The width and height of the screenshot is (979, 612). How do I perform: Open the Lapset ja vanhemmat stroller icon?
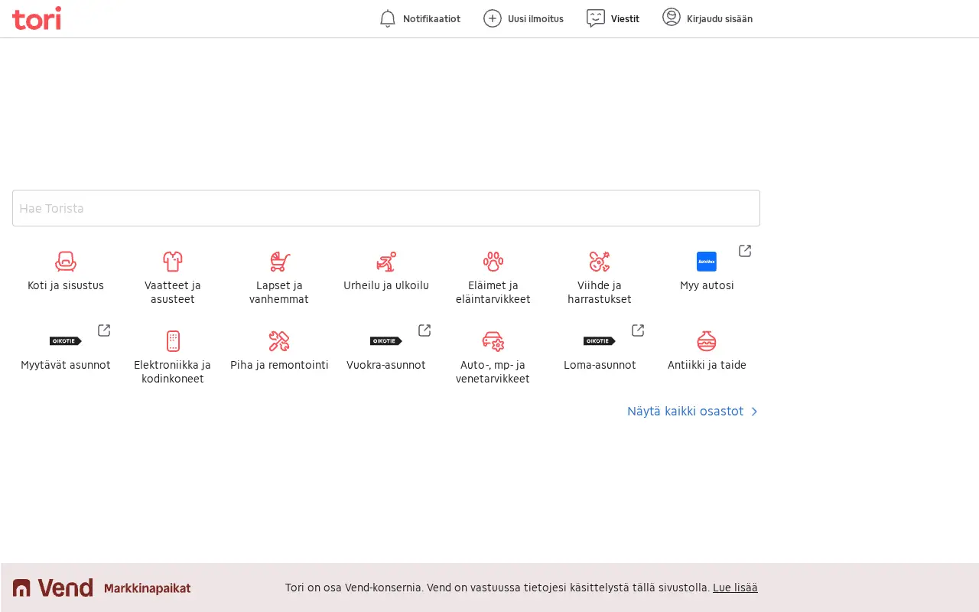pos(279,262)
